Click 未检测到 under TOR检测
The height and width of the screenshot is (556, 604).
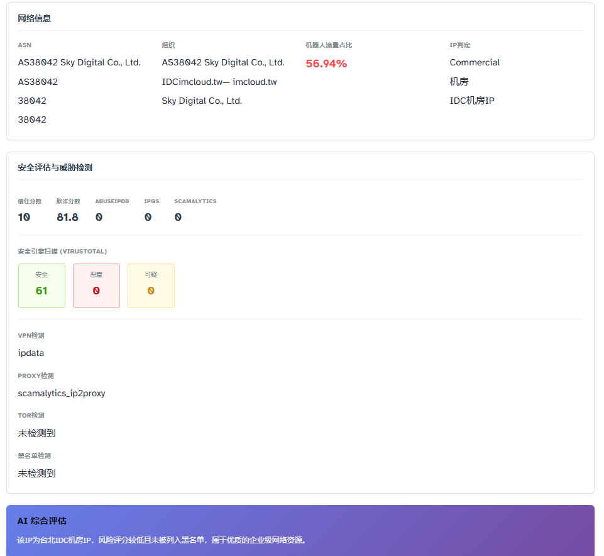click(x=36, y=433)
